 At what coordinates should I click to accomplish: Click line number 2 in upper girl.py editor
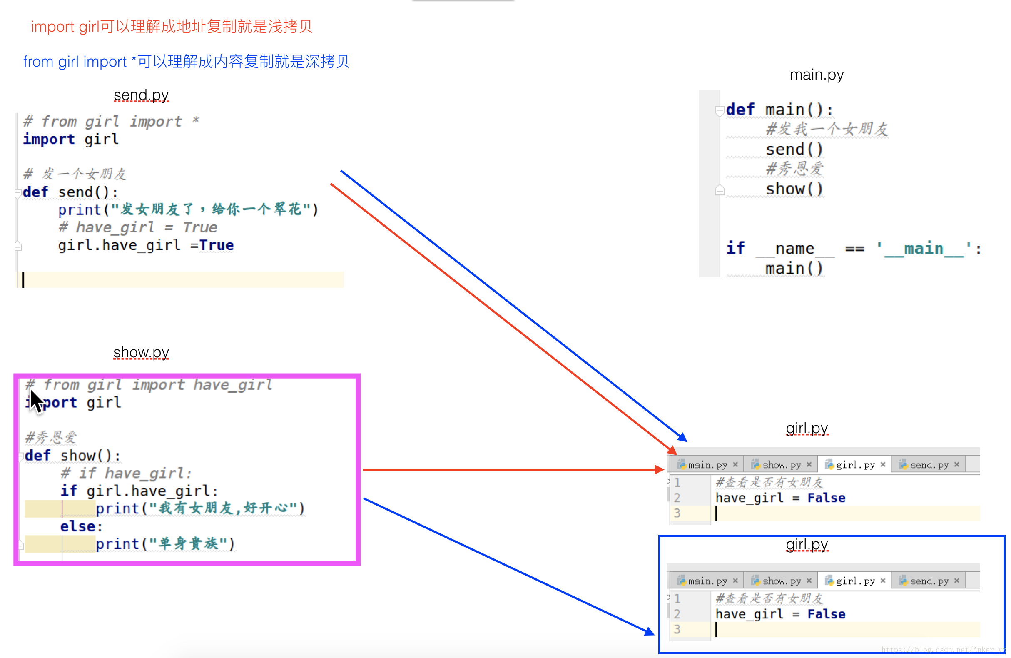[x=677, y=497]
